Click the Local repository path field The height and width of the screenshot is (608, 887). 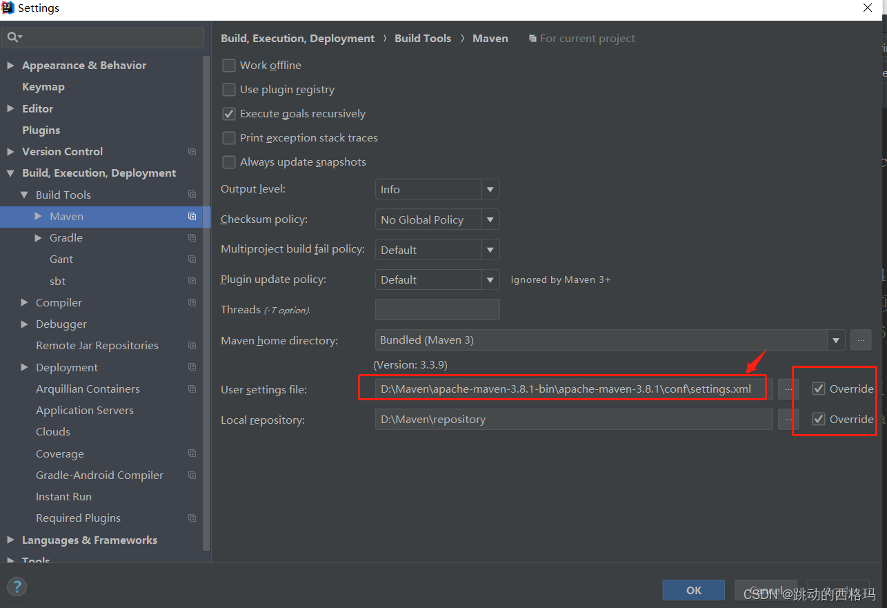click(x=574, y=419)
